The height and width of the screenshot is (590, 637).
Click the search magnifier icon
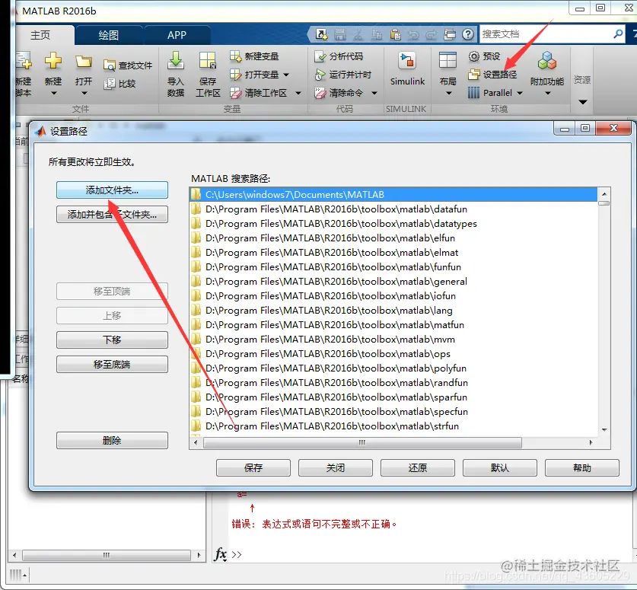[x=618, y=33]
